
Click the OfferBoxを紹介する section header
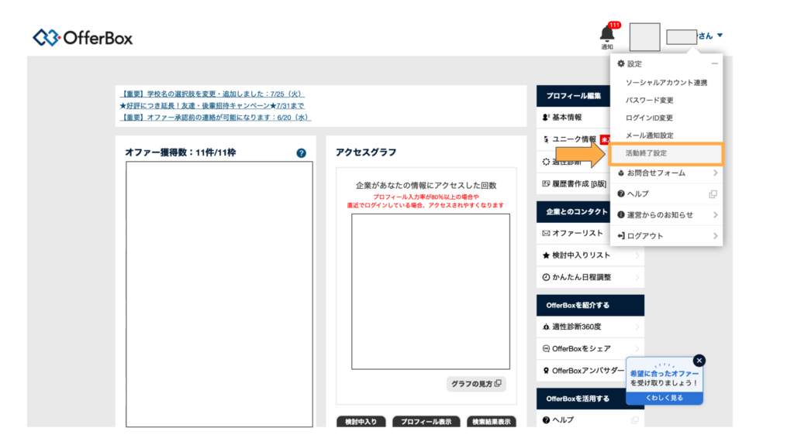(x=590, y=306)
